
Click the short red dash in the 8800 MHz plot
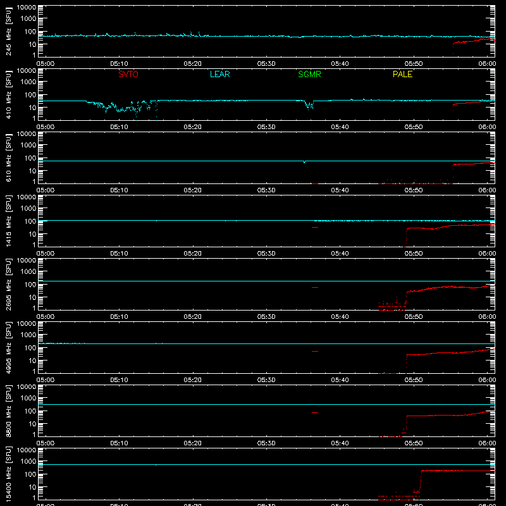(315, 413)
